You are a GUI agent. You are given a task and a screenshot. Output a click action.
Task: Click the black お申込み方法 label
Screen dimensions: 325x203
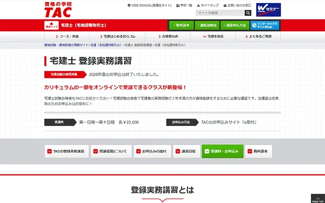click(x=182, y=122)
